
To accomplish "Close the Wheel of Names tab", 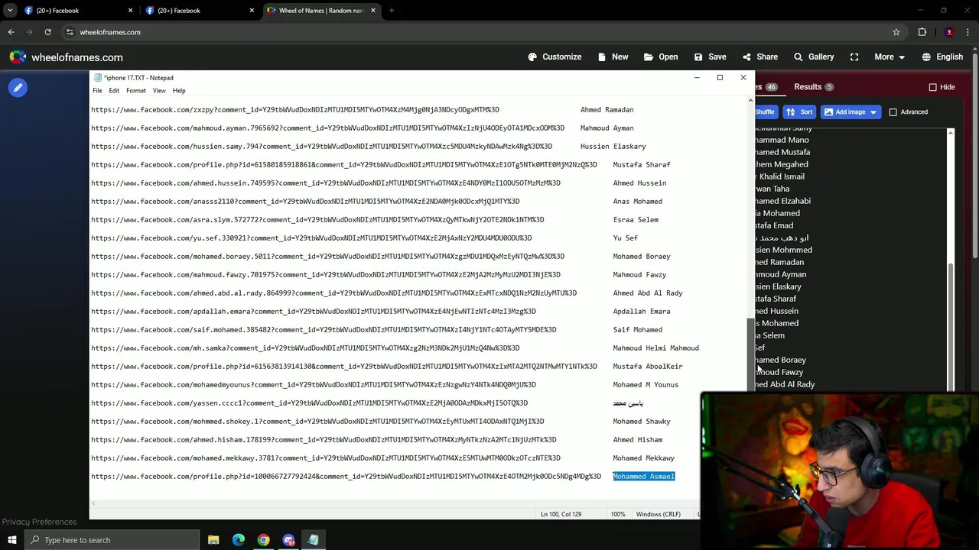I will (x=373, y=11).
